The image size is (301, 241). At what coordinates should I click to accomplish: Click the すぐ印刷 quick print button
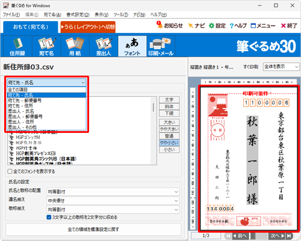tap(250, 67)
